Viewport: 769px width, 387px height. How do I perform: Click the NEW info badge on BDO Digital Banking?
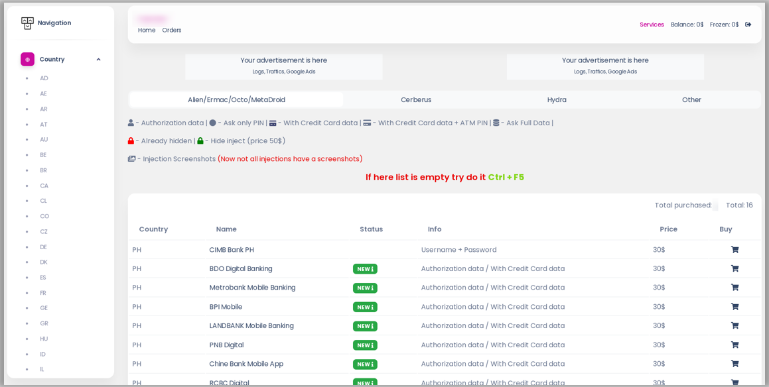[365, 269]
